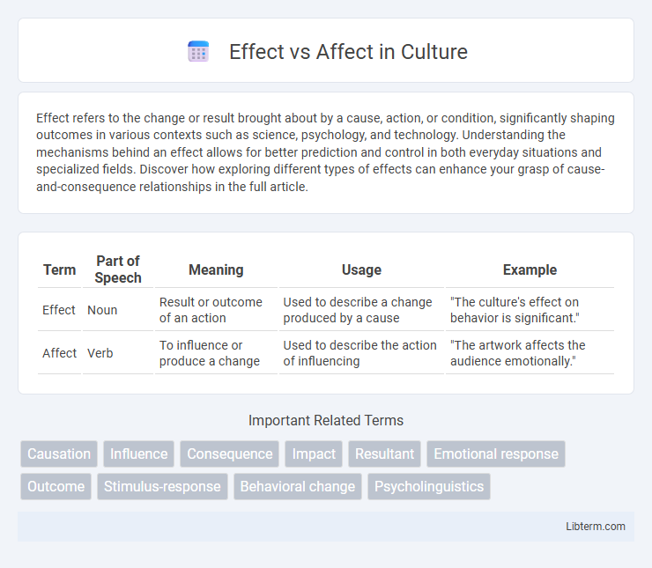Click the 'Noun' cell
The width and height of the screenshot is (652, 568).
[118, 310]
